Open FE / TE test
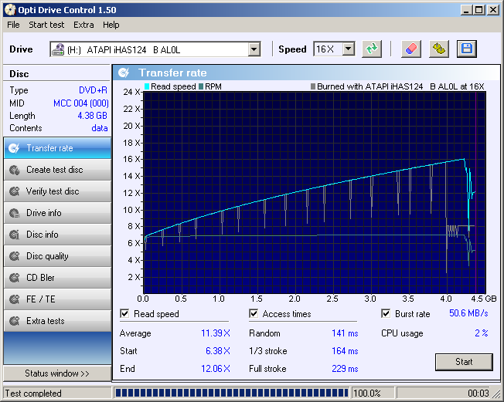 (x=57, y=299)
